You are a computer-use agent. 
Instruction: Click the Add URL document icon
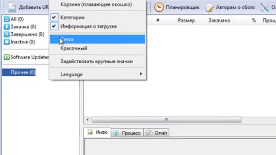coord(12,7)
